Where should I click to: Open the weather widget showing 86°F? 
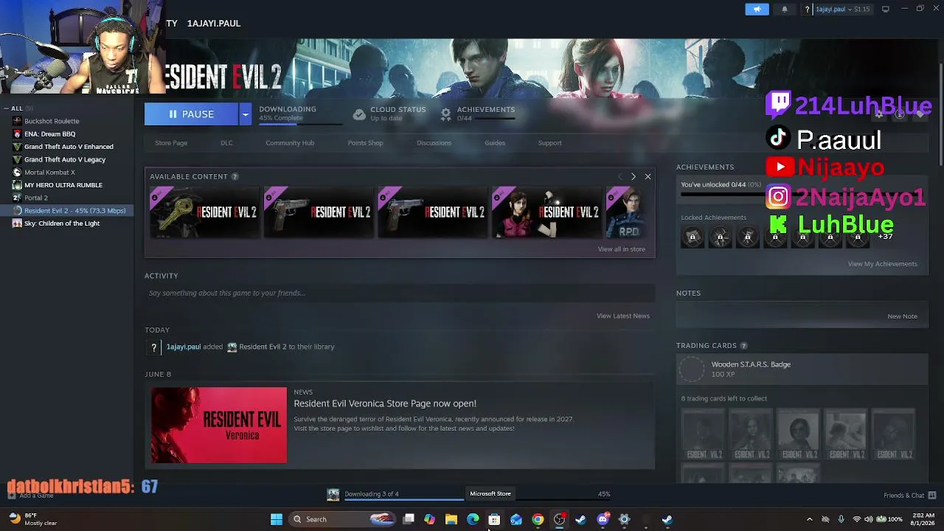[33, 519]
